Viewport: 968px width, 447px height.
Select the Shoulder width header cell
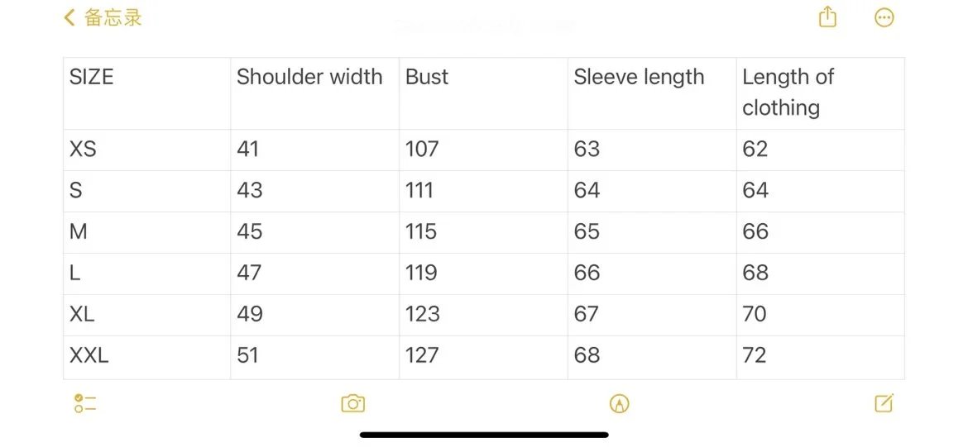click(314, 93)
